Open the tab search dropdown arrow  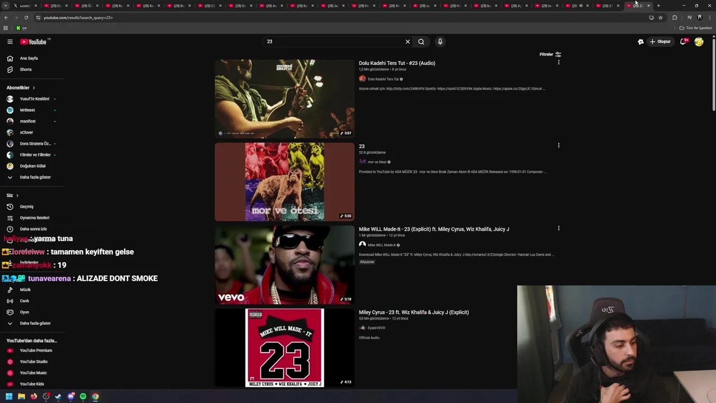point(6,6)
